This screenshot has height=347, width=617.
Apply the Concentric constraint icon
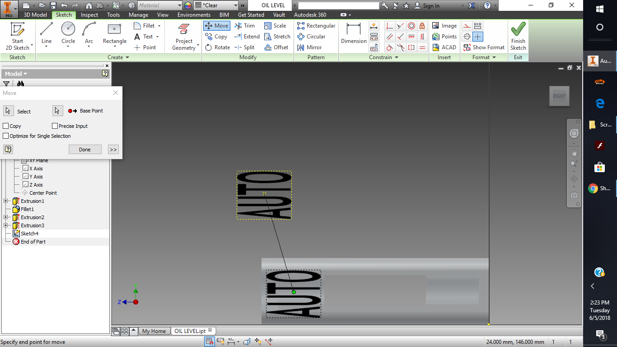pyautogui.click(x=411, y=26)
